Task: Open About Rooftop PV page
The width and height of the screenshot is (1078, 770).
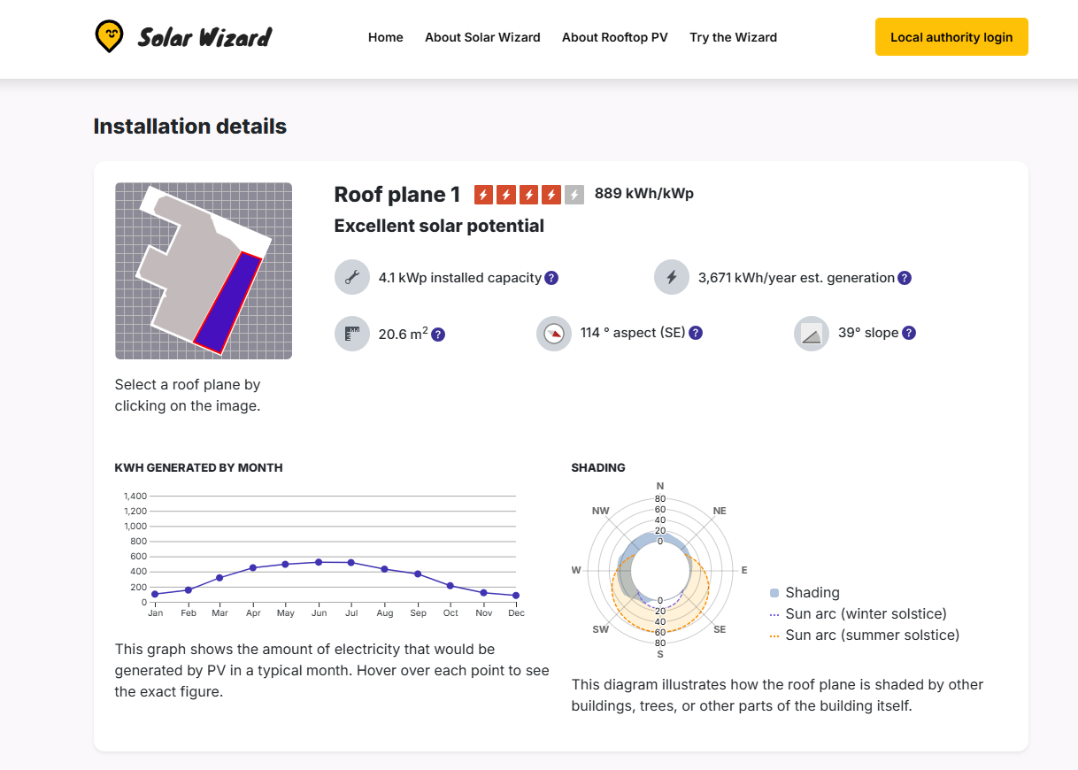Action: (x=615, y=37)
